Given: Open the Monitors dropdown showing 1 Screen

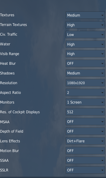Looking at the screenshot, I should click(85, 102).
